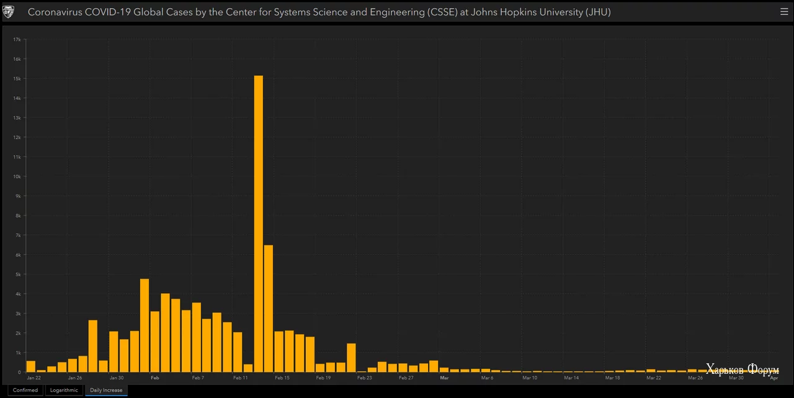Click the 13k y-axis label
Viewport: 794px width, 398px height.
tap(17, 117)
